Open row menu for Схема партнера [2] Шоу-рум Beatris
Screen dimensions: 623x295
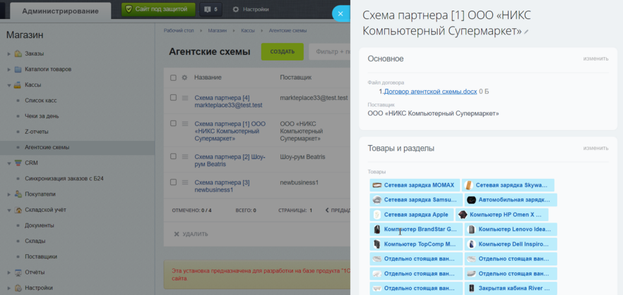[185, 157]
